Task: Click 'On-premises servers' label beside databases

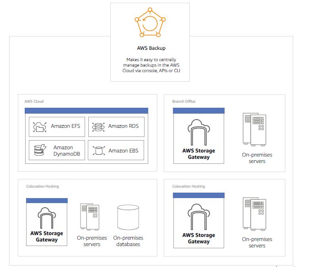Action: [x=92, y=241]
